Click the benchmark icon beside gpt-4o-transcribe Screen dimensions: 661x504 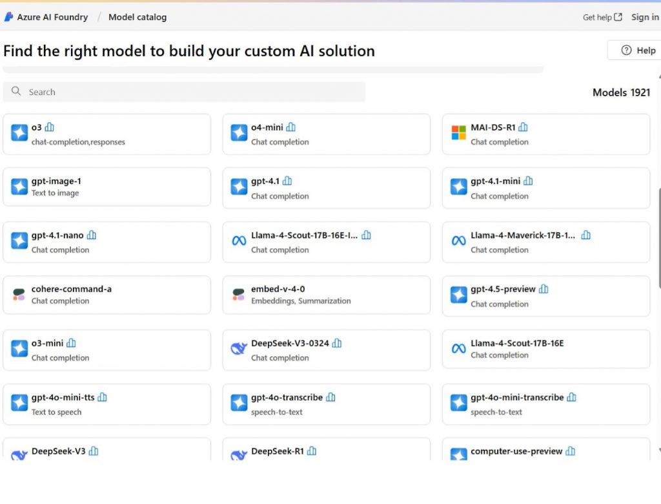(330, 397)
